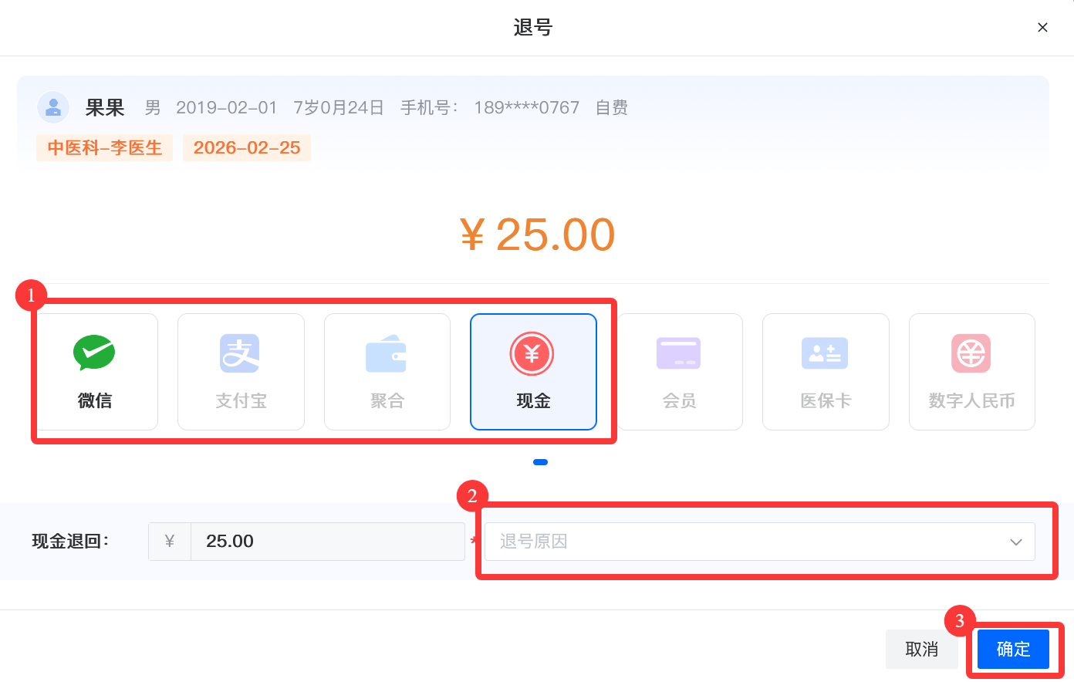Viewport: 1074px width, 682px height.
Task: Click the patient name 果果
Action: click(x=105, y=107)
